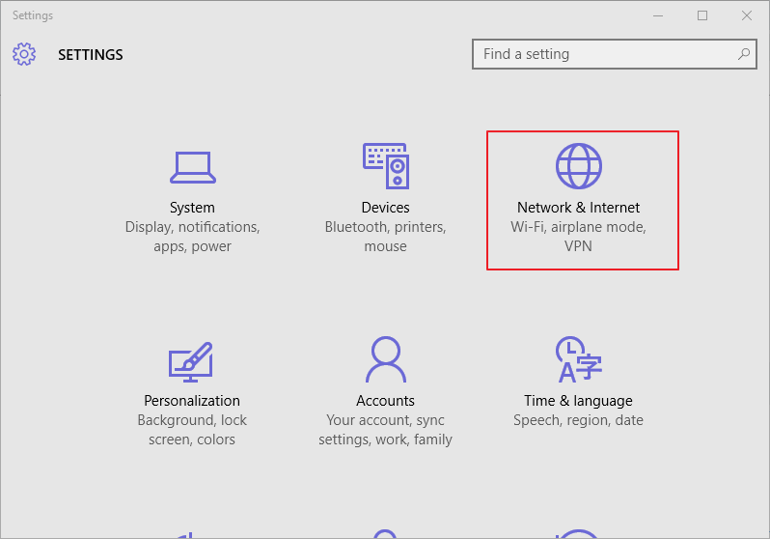The image size is (770, 539).
Task: Open the Time & language clock icon
Action: click(578, 360)
